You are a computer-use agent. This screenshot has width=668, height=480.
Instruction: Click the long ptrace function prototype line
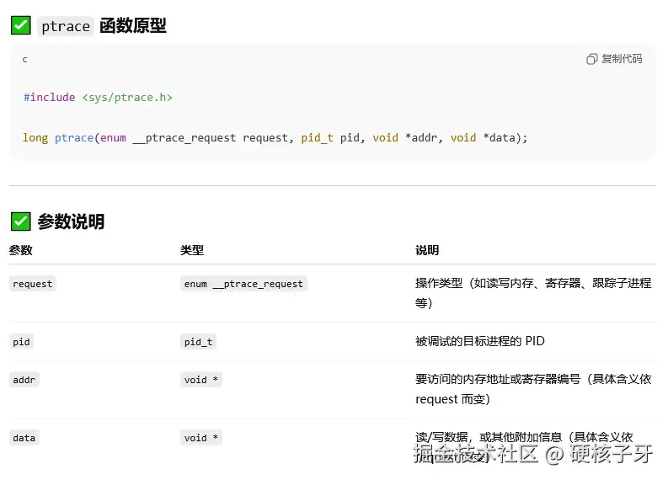click(x=275, y=137)
